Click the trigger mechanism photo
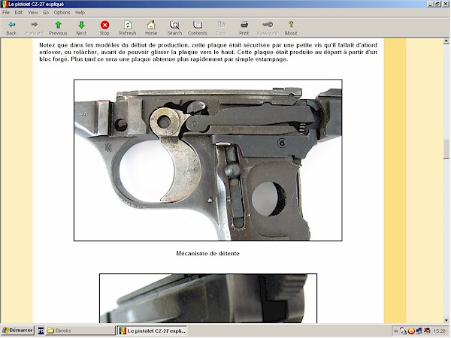 pos(208,160)
